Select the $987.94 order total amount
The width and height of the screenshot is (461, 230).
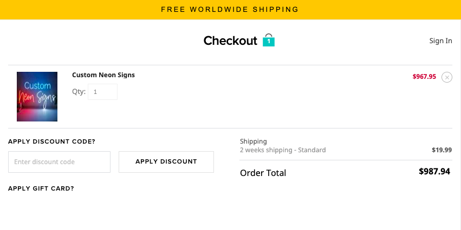point(434,171)
